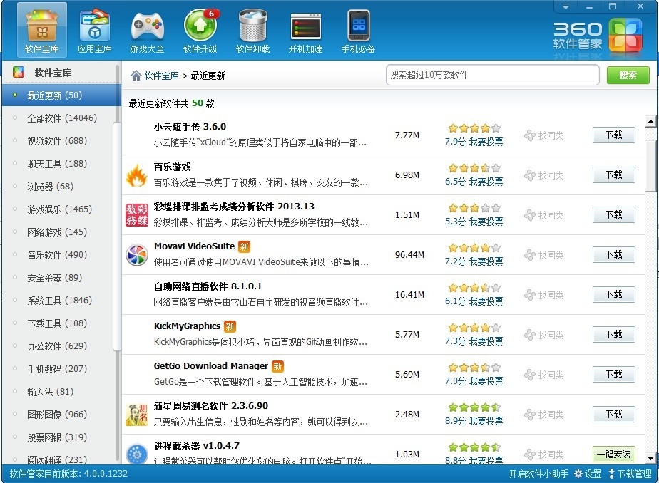Screen dimensions: 659x483
Task: Click 下载 button for 小云随手传
Action: 613,135
